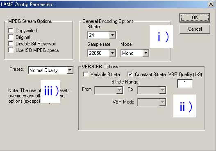Dismiss dialog with the Cancel button
The height and width of the screenshot is (151, 216).
[x=195, y=29]
